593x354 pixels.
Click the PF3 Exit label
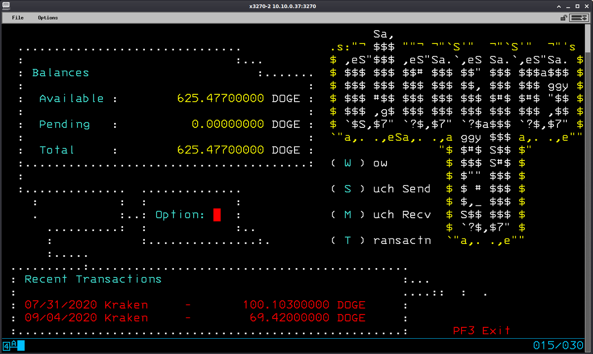click(482, 330)
